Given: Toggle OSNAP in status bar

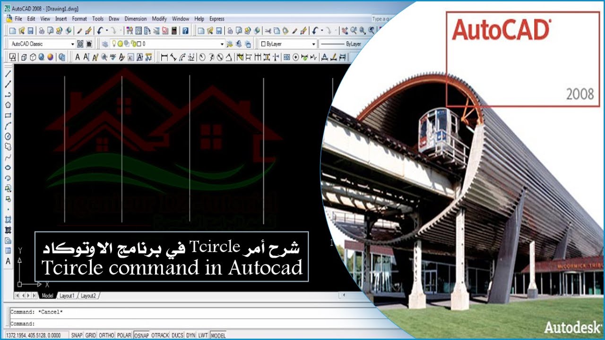Looking at the screenshot, I should pyautogui.click(x=142, y=335).
